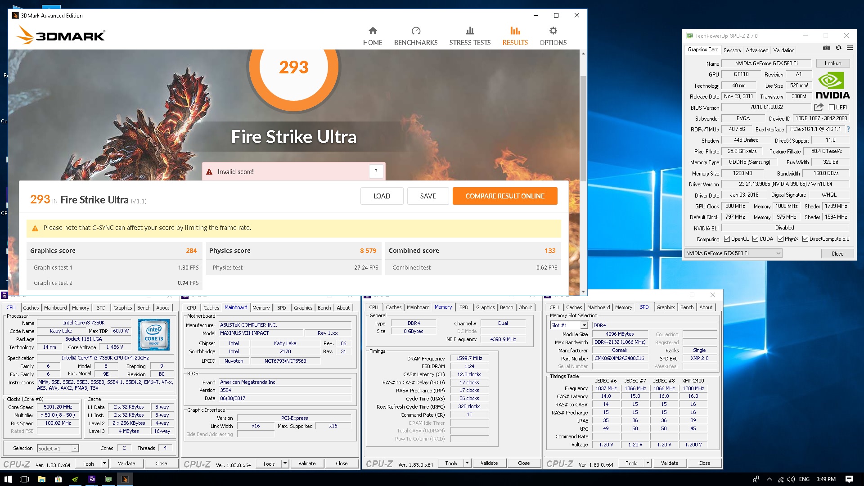Open the Slot #1 memory slot dropdown
Image resolution: width=864 pixels, height=486 pixels.
569,325
